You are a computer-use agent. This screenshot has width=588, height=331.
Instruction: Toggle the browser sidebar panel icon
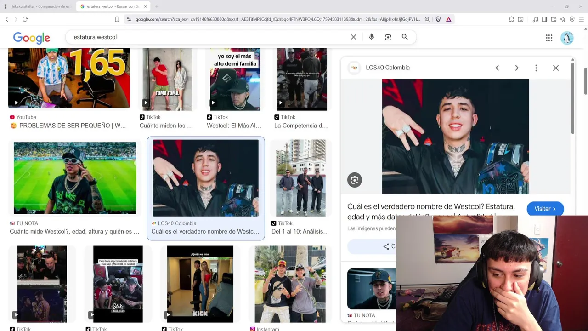point(544,19)
